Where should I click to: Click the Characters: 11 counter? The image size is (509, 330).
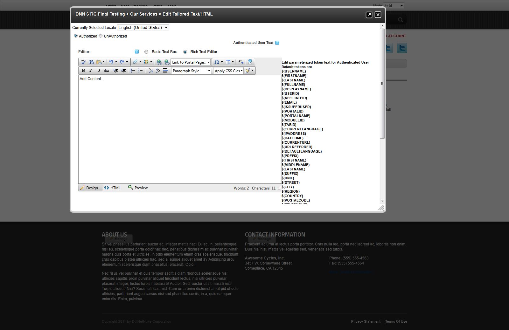pos(263,188)
